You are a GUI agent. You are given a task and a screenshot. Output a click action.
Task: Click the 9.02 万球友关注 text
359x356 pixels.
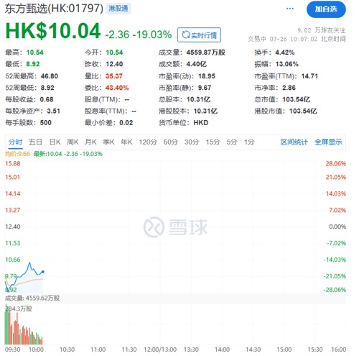pyautogui.click(x=322, y=30)
